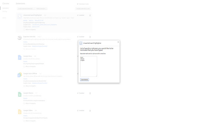Click the Google Sheets extension icon
Image resolution: width=198 pixels, height=123 pixels.
19,94
